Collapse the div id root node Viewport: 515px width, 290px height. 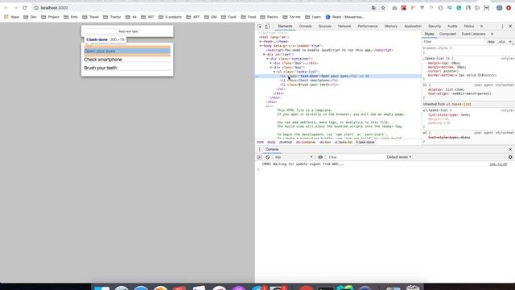[264, 55]
